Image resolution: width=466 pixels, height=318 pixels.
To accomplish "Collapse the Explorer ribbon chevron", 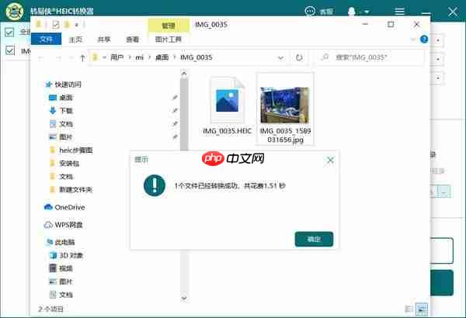I will pos(413,40).
